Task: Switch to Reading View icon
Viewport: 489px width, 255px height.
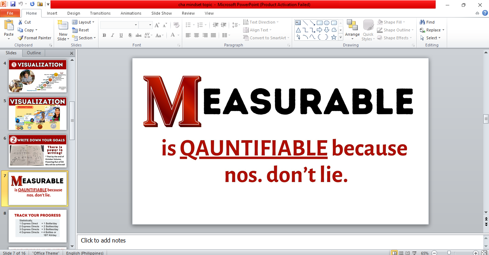Action: pos(408,253)
